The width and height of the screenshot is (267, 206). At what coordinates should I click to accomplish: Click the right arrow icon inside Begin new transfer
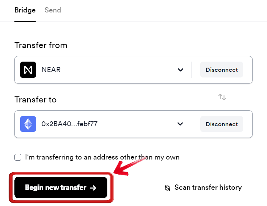[93, 188]
